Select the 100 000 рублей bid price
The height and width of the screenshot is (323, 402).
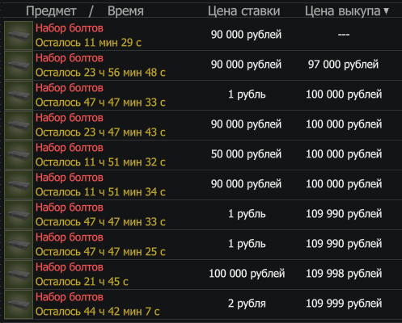[247, 274]
